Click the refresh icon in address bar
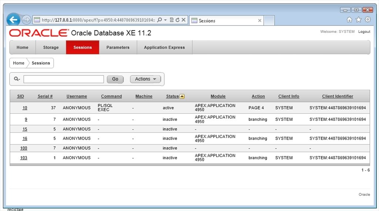The height and width of the screenshot is (211, 379). coord(177,20)
